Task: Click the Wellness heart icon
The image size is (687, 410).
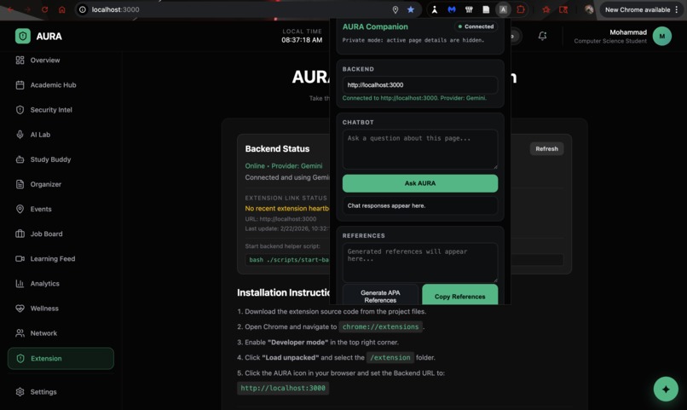Action: [x=20, y=309]
